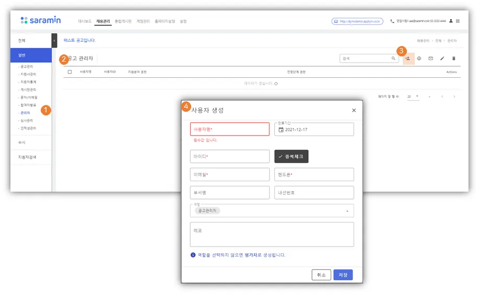Screen dimensions: 479x294
Task: Click the 사용자ID column header
Action: pos(110,72)
